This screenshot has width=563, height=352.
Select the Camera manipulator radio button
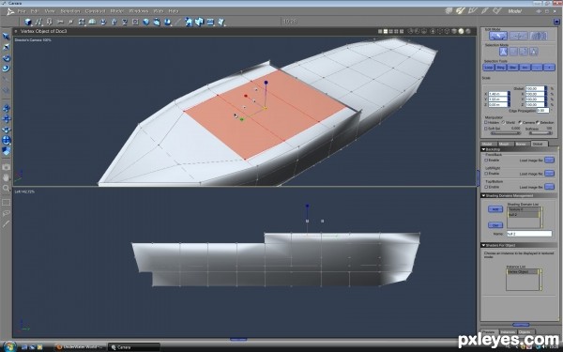coord(520,122)
